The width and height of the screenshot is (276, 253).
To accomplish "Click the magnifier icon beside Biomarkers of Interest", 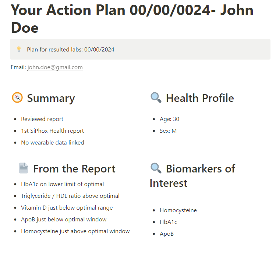I will point(156,168).
